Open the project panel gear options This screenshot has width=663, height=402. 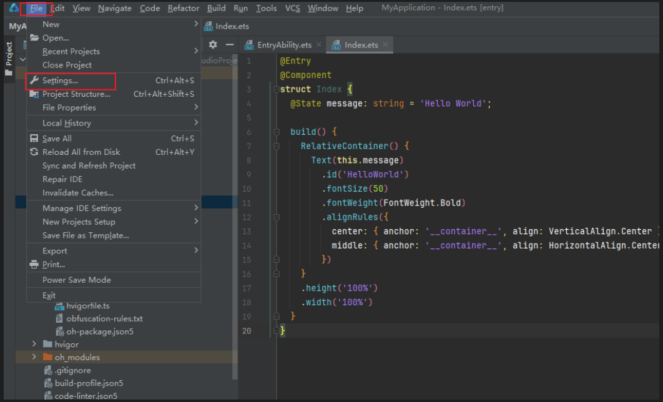pyautogui.click(x=213, y=44)
